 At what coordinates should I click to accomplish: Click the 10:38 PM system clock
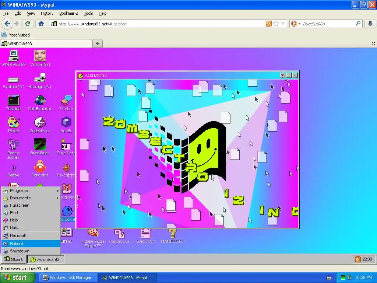click(x=363, y=278)
